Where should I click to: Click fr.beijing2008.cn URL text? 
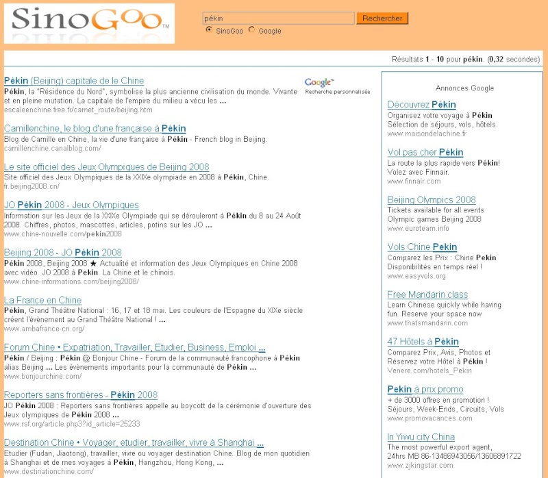(x=32, y=186)
